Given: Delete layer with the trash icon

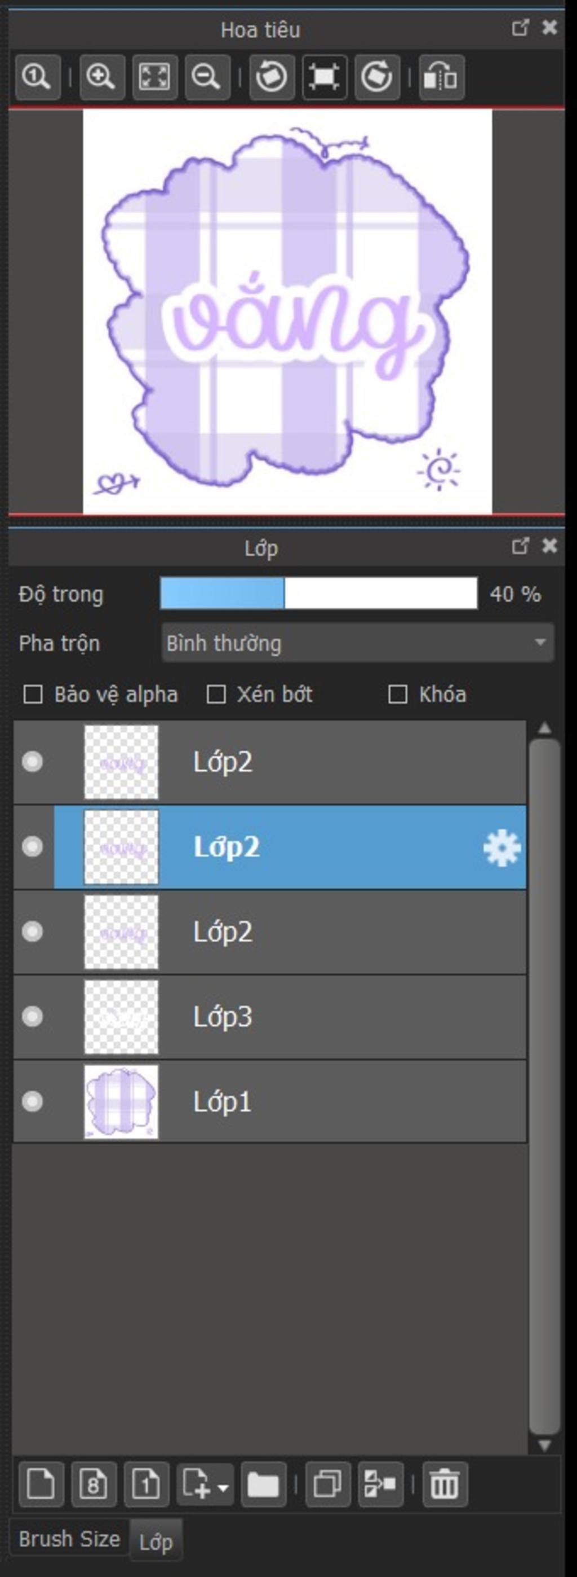Looking at the screenshot, I should click(445, 1484).
